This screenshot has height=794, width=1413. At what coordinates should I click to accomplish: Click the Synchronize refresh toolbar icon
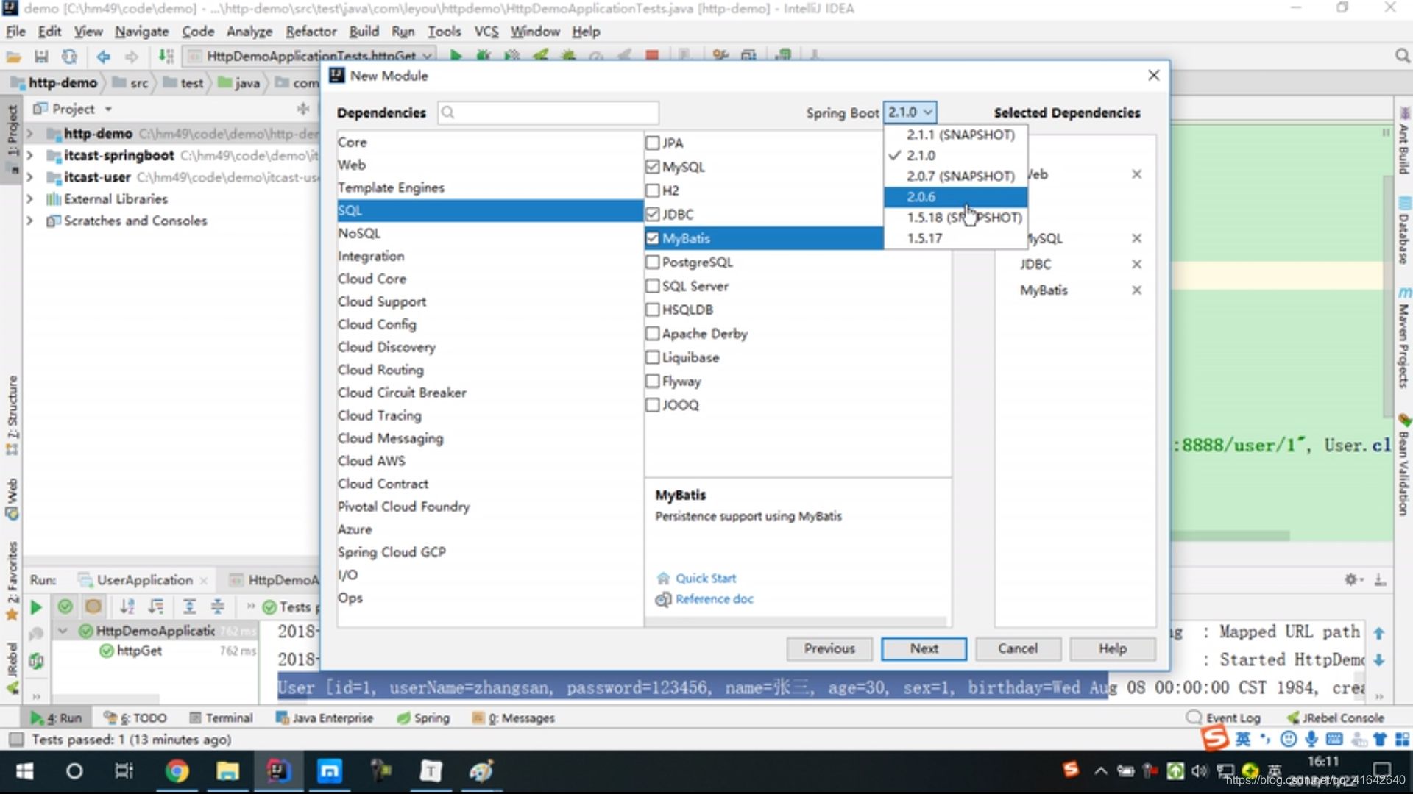[x=69, y=56]
